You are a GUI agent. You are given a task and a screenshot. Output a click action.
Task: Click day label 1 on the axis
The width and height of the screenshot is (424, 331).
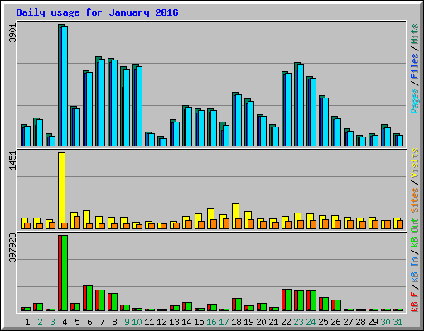pyautogui.click(x=27, y=322)
